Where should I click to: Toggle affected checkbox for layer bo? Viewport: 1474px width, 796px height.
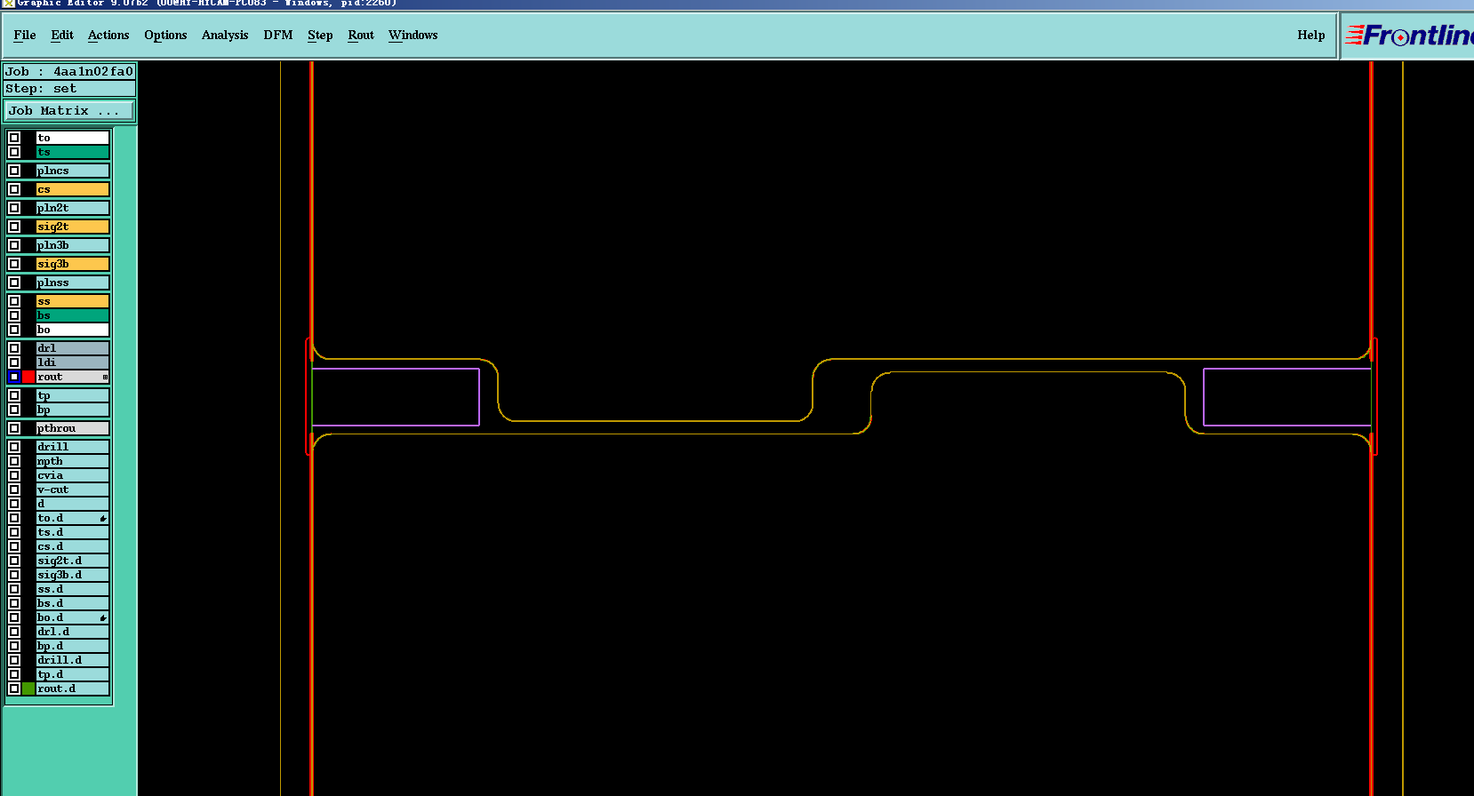tap(14, 330)
